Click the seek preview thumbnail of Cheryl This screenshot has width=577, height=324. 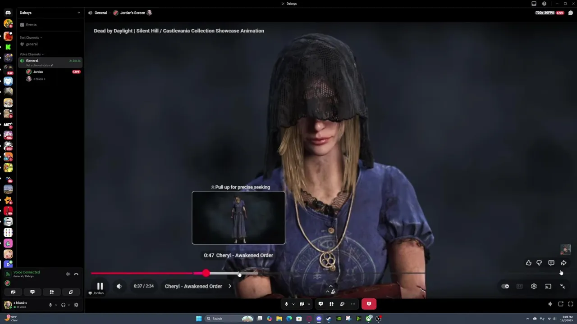pyautogui.click(x=238, y=218)
